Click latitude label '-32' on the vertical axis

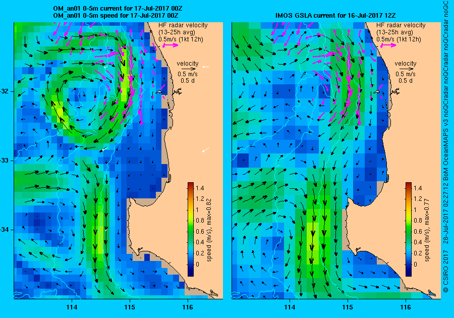tap(5, 91)
